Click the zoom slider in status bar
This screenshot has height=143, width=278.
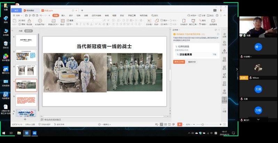(202, 124)
